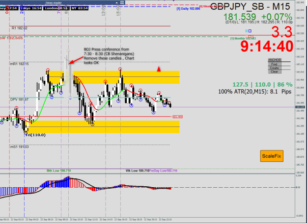The width and height of the screenshot is (307, 223).
Task: Click the Fri(110.0) range label
Action: [35, 135]
